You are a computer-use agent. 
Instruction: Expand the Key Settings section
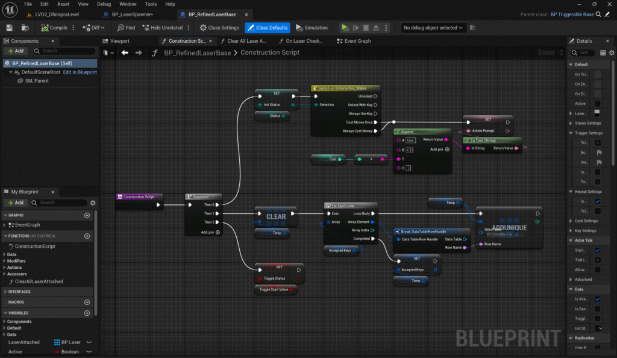tap(571, 231)
